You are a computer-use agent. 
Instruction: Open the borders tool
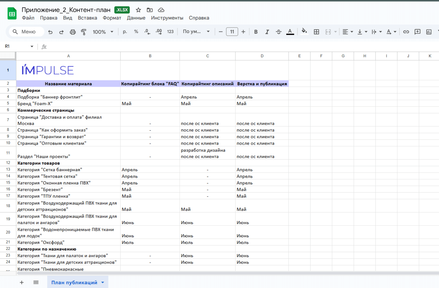(x=316, y=32)
